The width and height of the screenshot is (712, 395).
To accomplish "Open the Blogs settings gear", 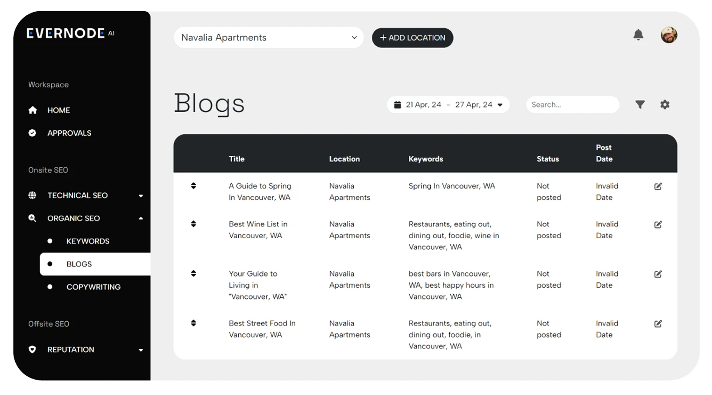I will coord(665,105).
